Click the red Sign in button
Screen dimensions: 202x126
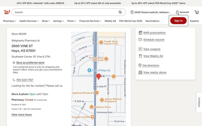coord(178,21)
